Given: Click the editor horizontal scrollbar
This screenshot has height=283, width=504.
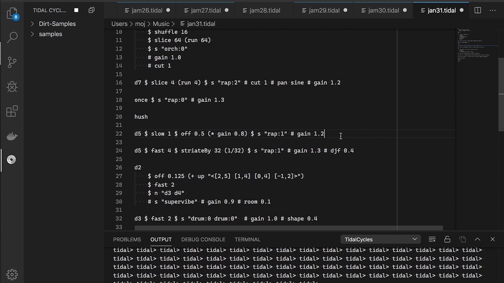Looking at the screenshot, I should [x=289, y=228].
